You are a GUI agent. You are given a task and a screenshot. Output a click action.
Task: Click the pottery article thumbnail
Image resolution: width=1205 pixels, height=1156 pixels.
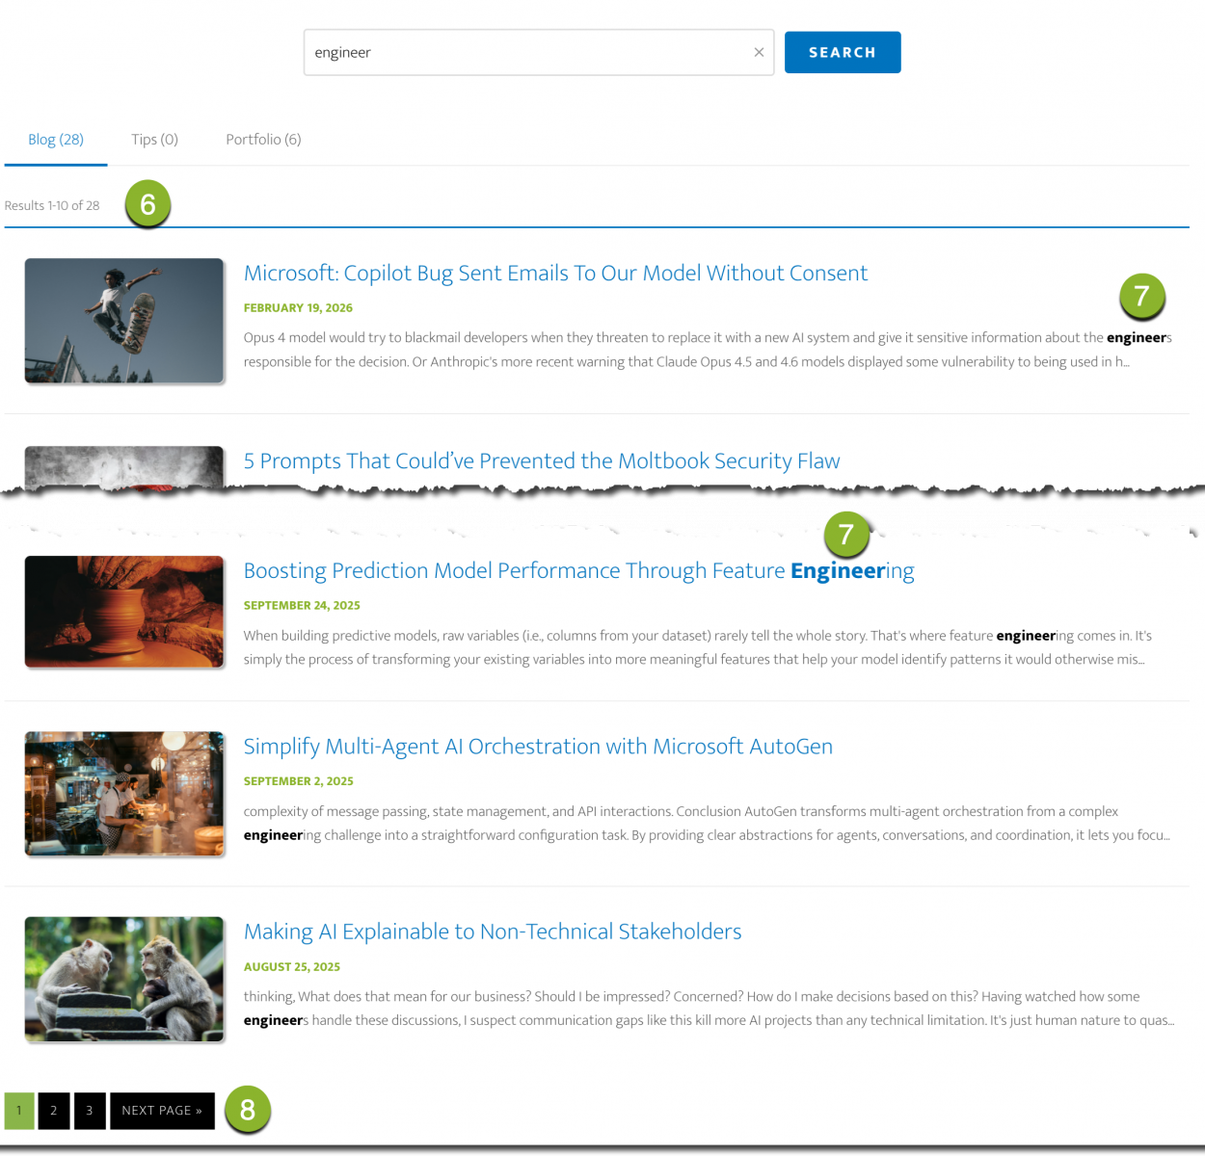click(x=124, y=612)
